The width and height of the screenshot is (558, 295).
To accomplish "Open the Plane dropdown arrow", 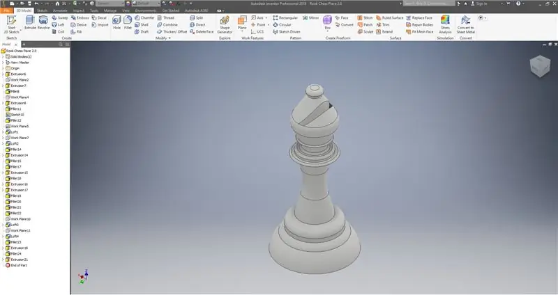I will [x=242, y=32].
